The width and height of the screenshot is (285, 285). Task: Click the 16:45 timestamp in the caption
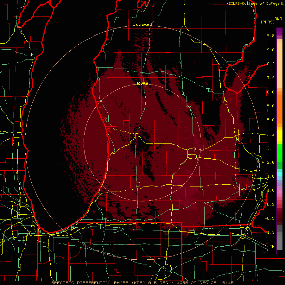point(227,283)
